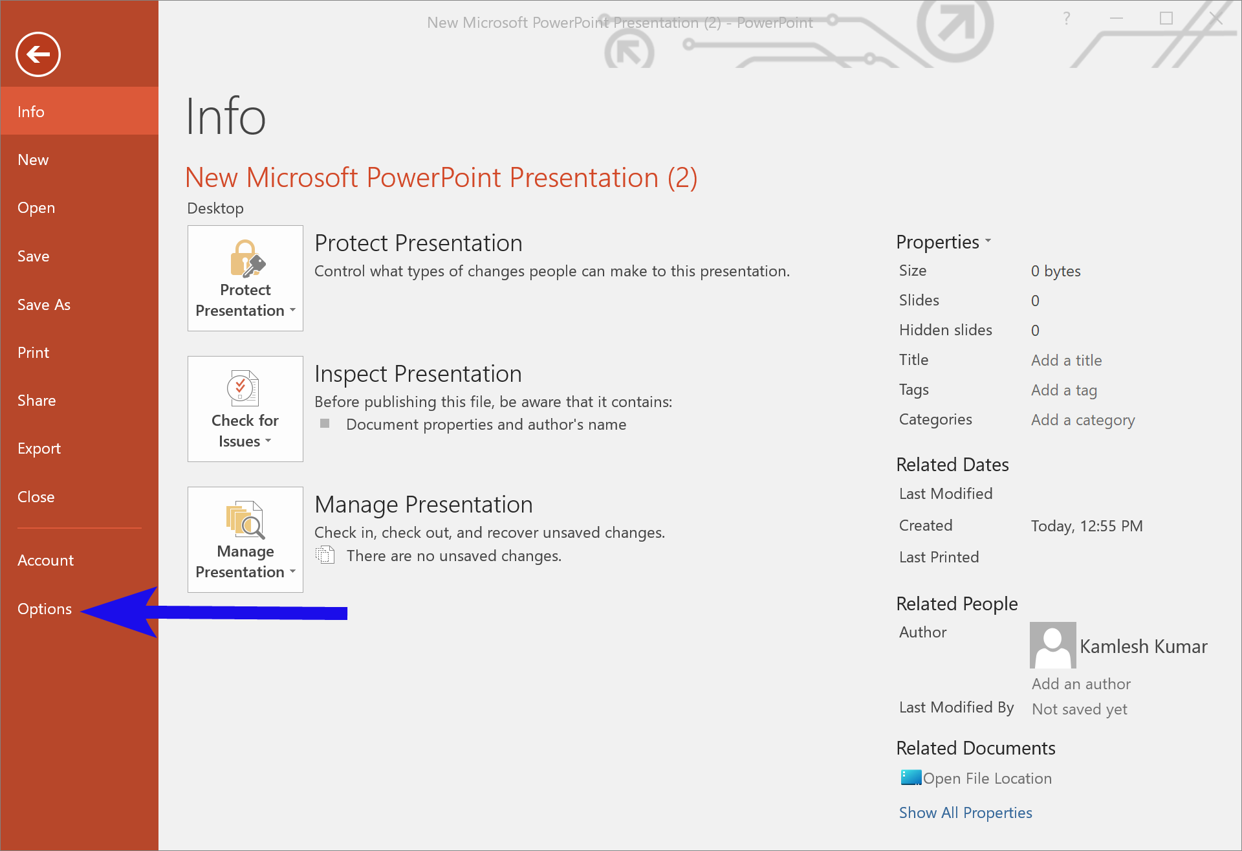Go to Print in the sidebar

click(x=79, y=352)
